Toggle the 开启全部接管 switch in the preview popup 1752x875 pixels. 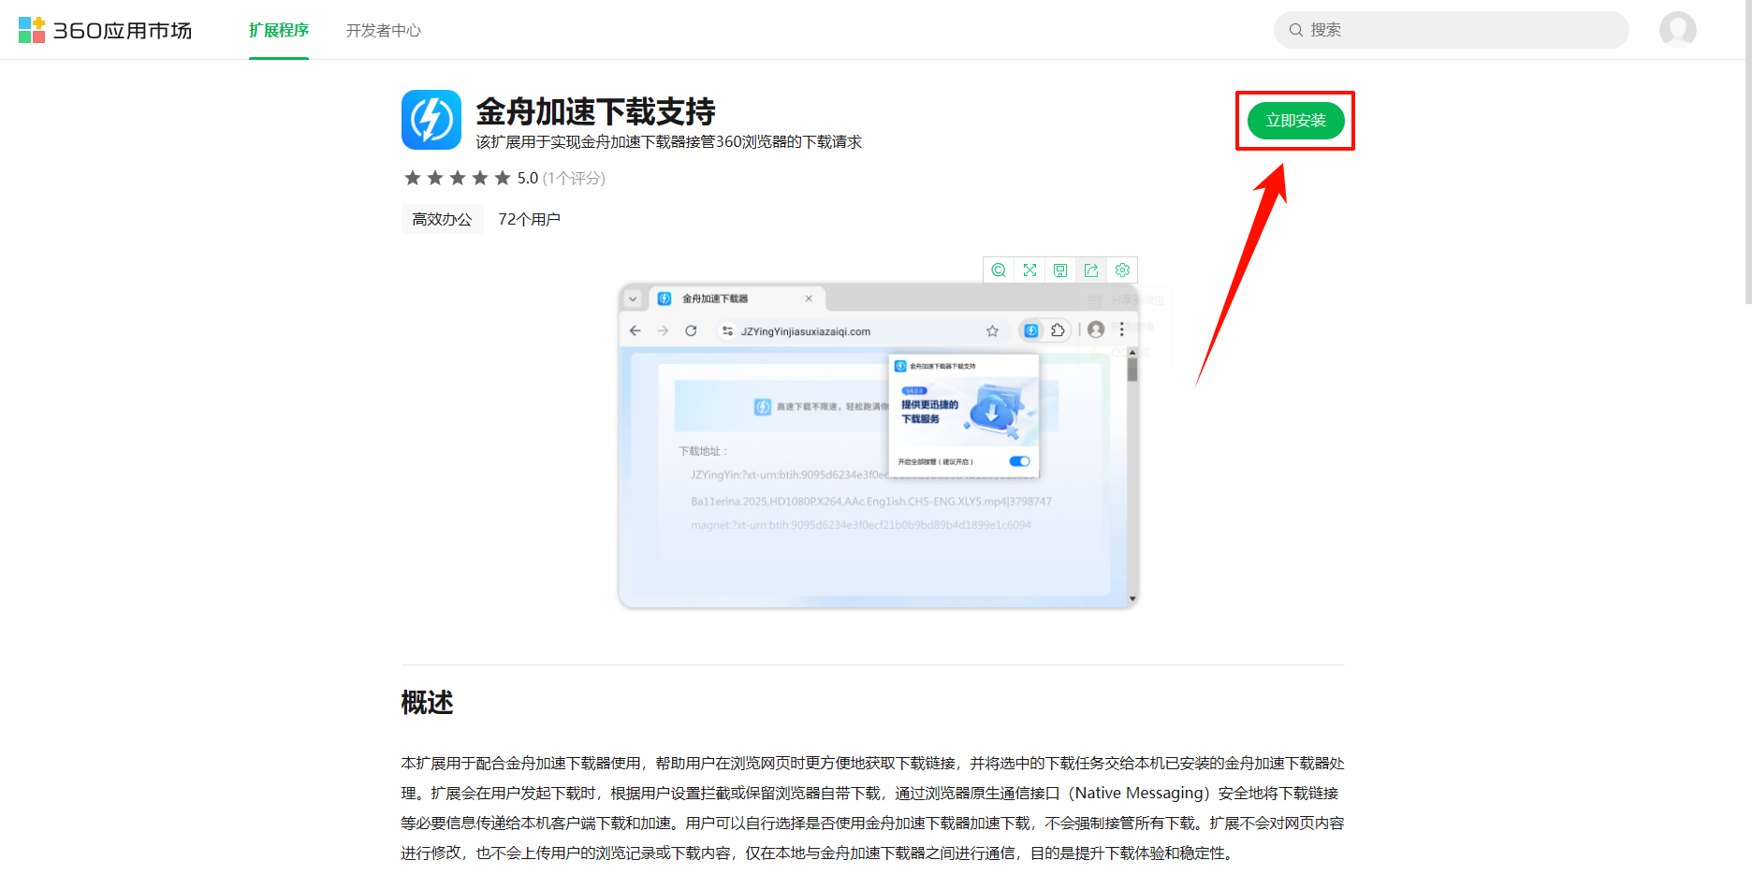click(1019, 461)
